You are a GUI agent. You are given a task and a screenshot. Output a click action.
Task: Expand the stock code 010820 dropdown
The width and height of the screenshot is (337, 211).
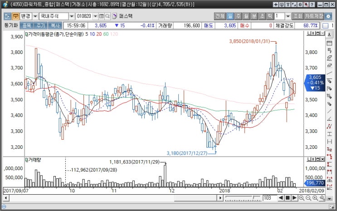[x=95, y=16]
